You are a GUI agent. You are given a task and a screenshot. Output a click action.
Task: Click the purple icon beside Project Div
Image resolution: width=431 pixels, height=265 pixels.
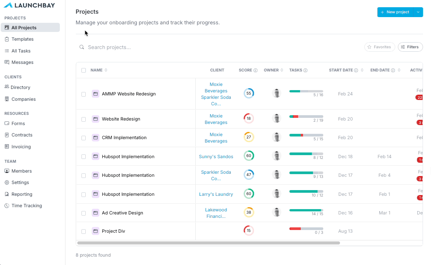pos(96,231)
